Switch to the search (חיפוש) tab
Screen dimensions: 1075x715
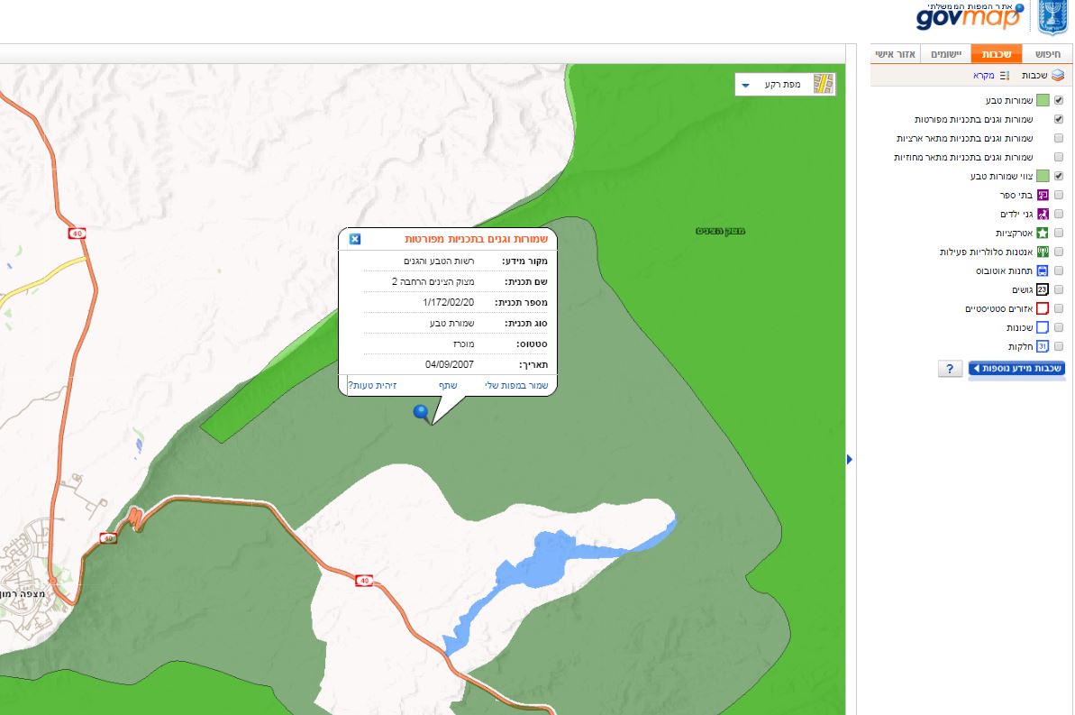(x=1049, y=54)
